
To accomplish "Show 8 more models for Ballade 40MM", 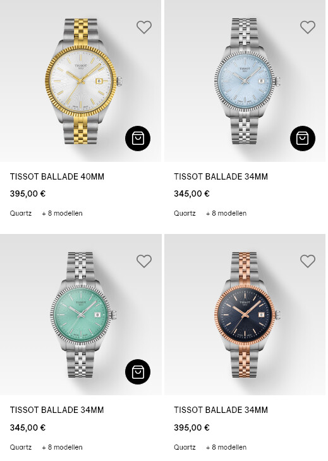I will [x=63, y=214].
